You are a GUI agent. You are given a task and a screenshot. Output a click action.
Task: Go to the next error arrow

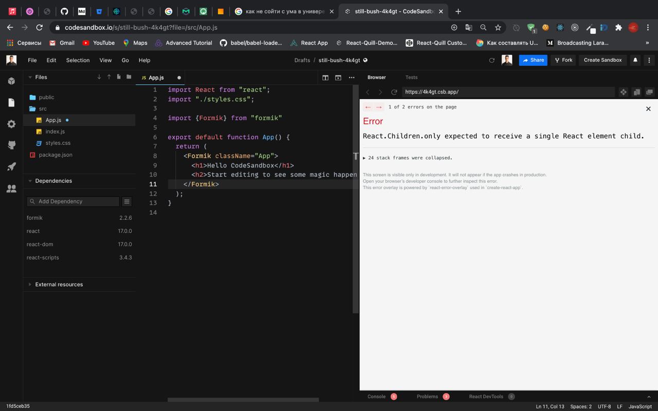pos(379,107)
